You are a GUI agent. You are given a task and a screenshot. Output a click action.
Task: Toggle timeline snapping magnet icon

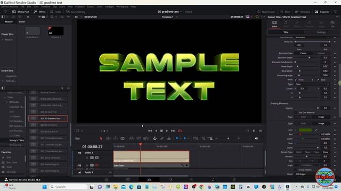tap(155, 138)
